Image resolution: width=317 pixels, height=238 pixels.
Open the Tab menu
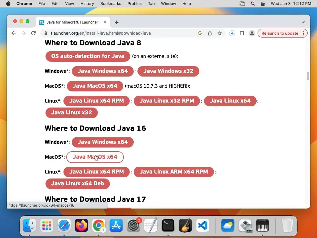151,4
